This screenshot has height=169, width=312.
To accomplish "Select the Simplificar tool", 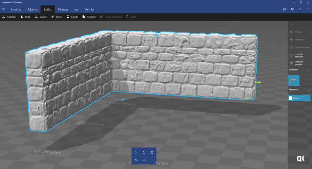I will [9, 17].
